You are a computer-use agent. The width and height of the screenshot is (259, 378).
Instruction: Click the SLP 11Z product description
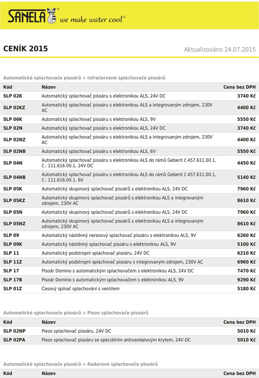pyautogui.click(x=122, y=262)
